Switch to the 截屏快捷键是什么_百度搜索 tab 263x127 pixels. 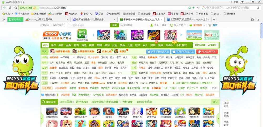click(94, 19)
